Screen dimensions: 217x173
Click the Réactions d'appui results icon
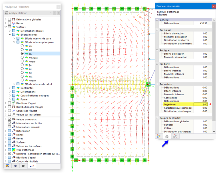click(x=14, y=103)
